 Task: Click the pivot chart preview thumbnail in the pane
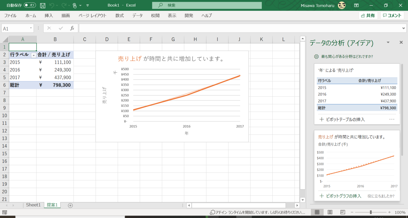[x=357, y=169]
